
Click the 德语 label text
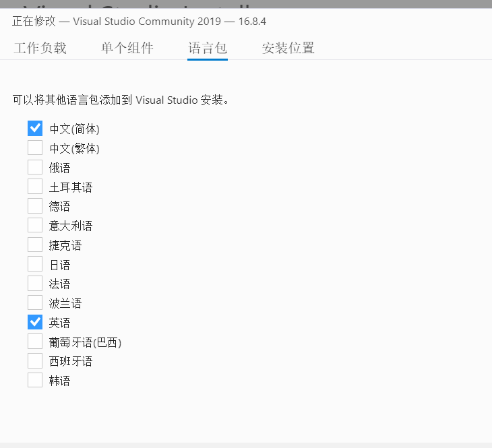coord(59,206)
